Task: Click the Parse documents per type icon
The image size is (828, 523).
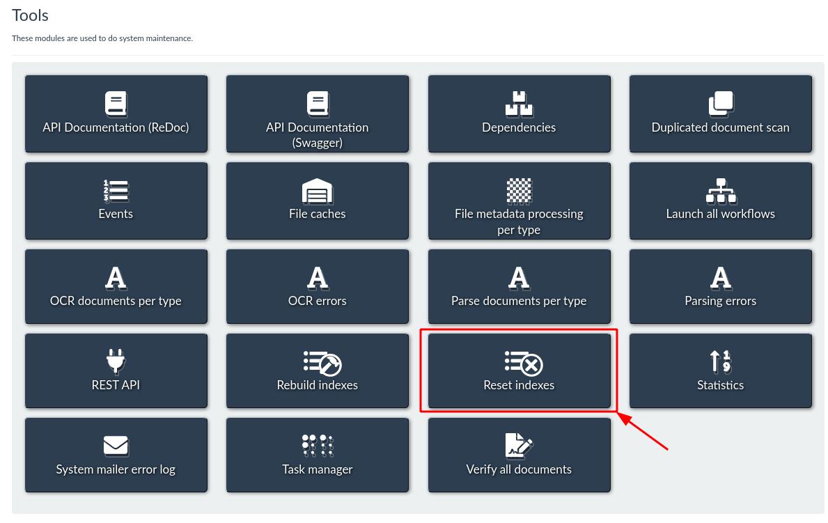Action: pos(519,278)
